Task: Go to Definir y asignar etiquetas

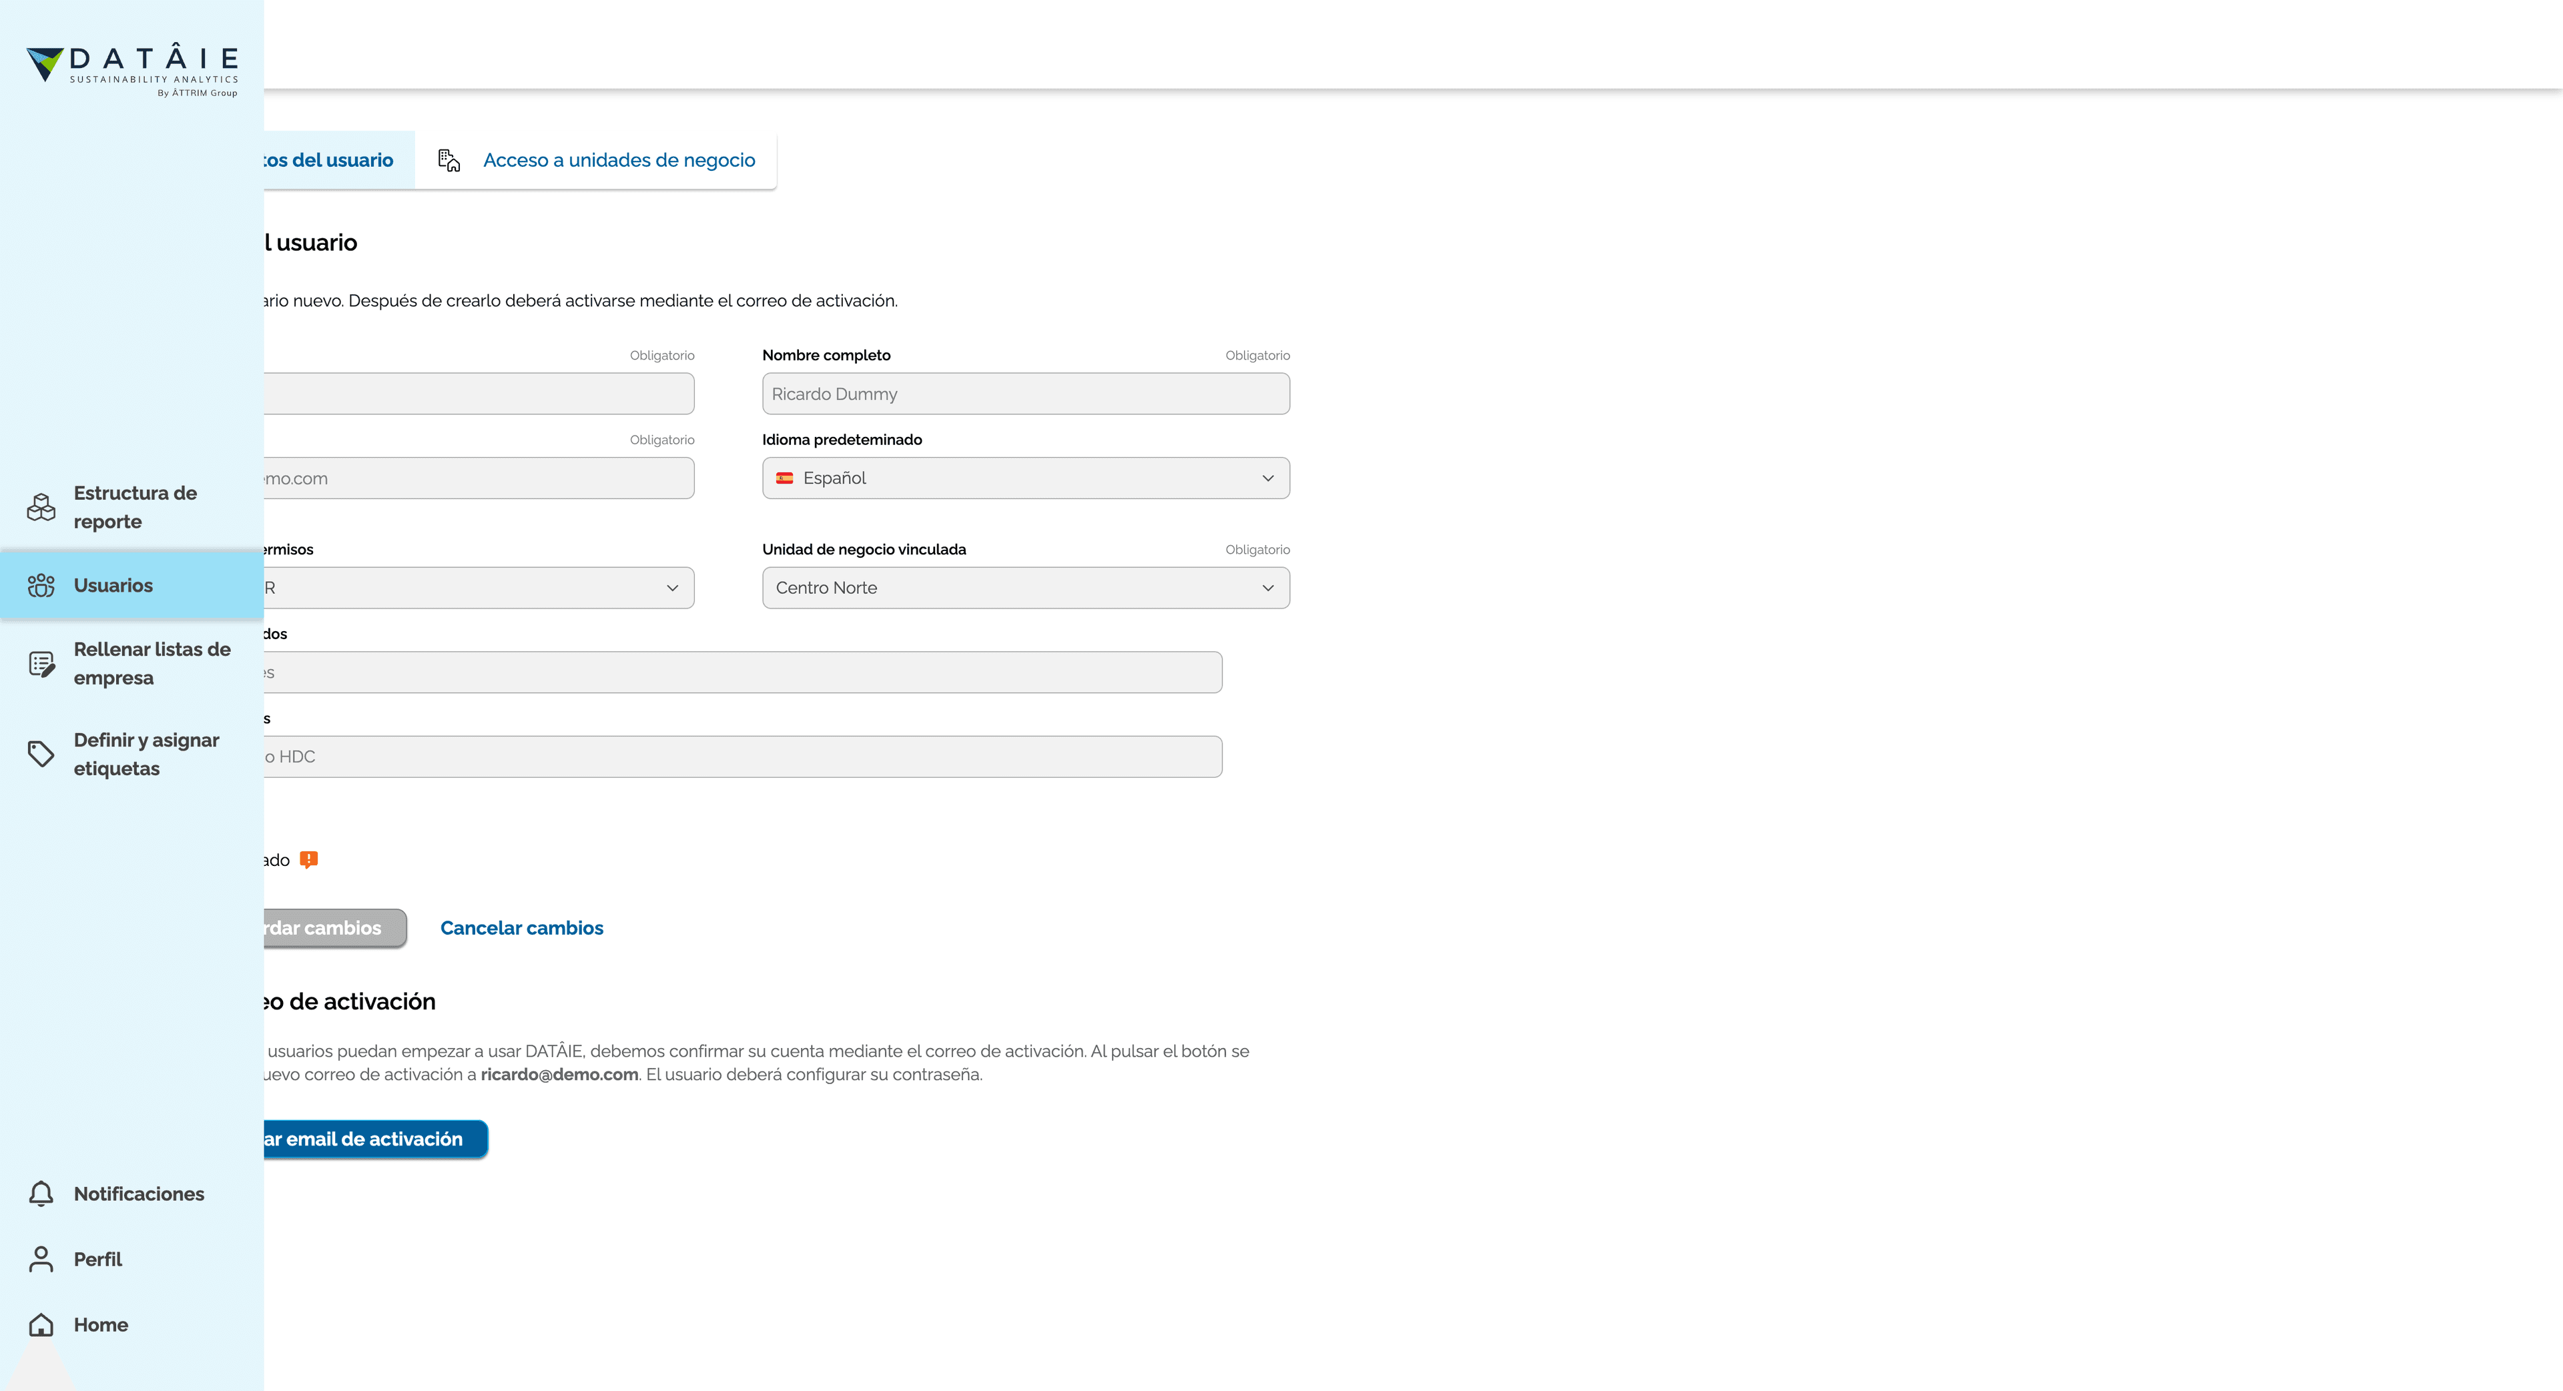Action: point(132,755)
